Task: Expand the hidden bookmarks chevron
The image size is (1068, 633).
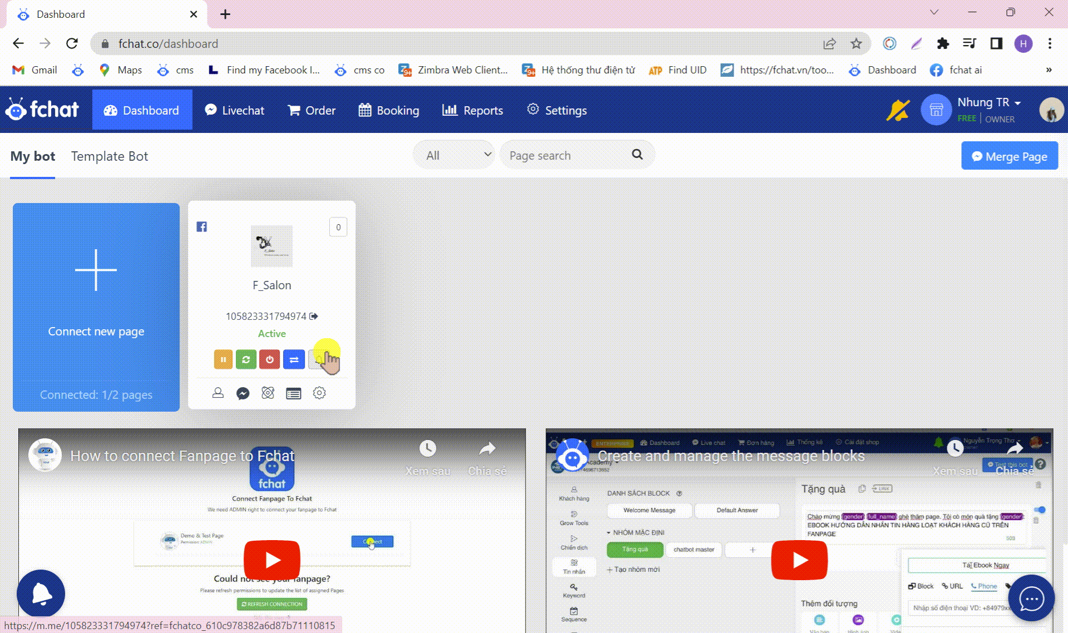Action: [1049, 70]
